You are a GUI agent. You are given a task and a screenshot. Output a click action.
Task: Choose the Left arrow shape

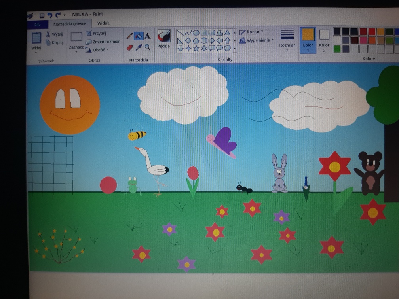point(220,40)
